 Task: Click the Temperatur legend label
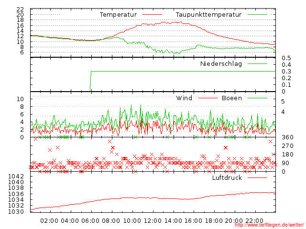click(118, 15)
